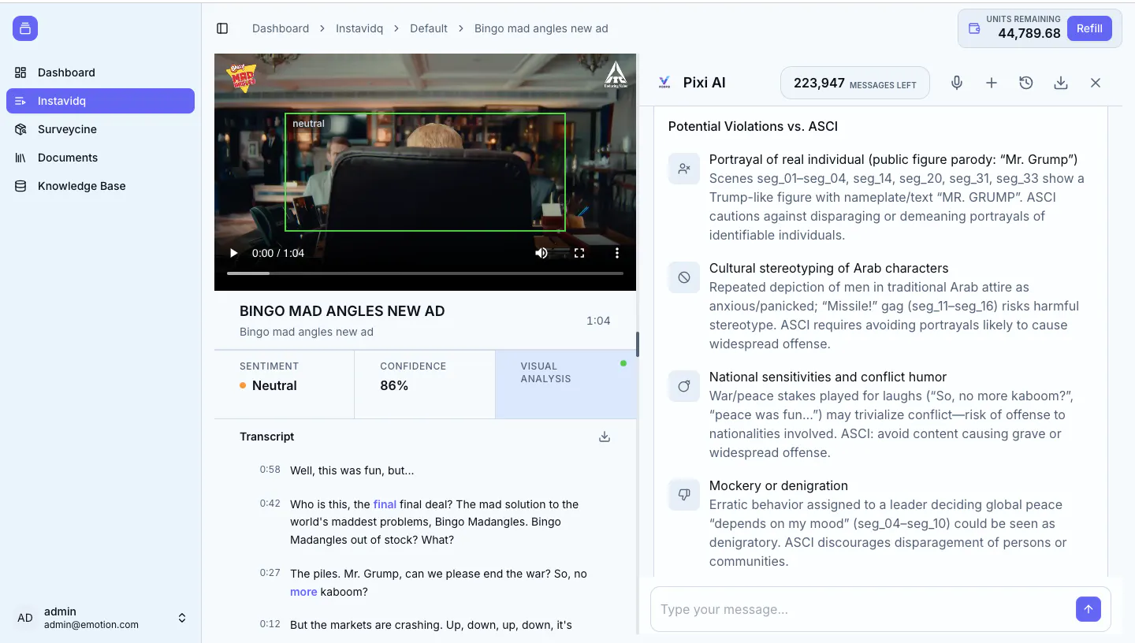Focus the Type your message field
The image size is (1135, 643).
tap(863, 609)
